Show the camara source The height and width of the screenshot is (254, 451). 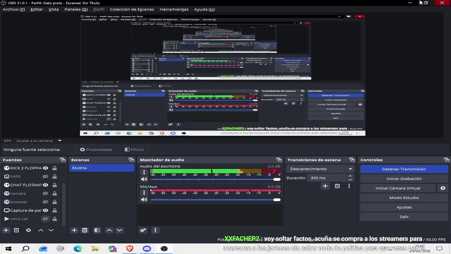tap(45, 193)
